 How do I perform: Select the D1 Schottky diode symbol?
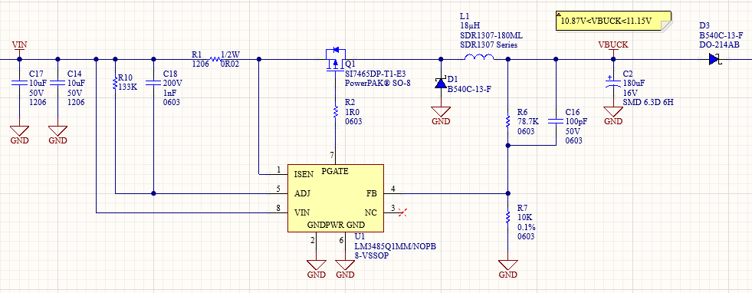tap(441, 84)
